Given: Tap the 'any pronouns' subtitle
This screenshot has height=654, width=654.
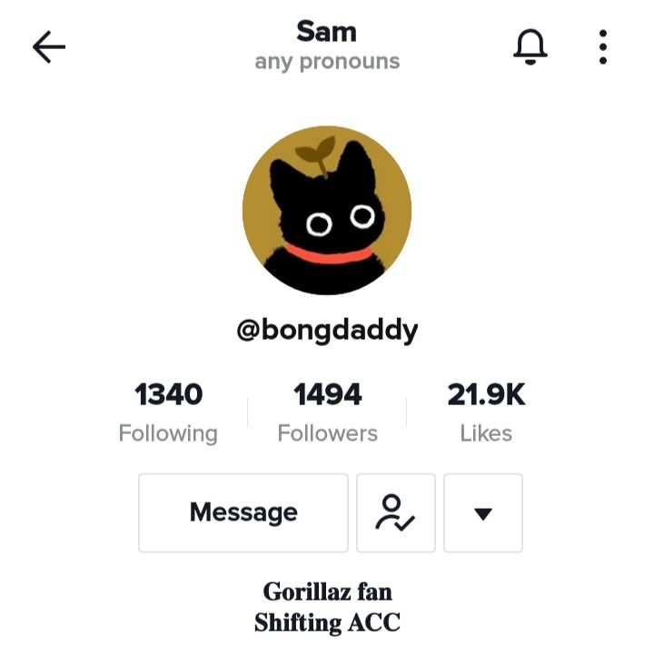Looking at the screenshot, I should (327, 62).
